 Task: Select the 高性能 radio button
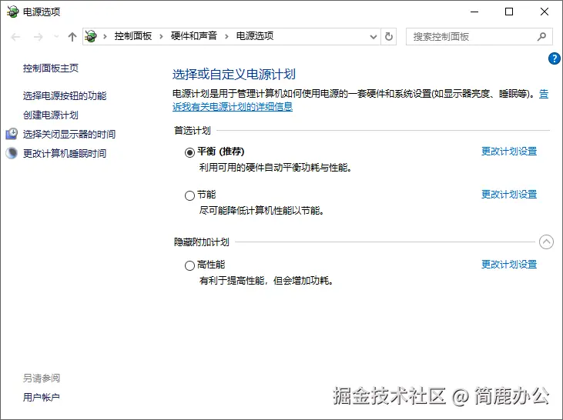[189, 266]
